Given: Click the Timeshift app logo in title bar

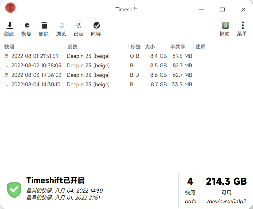Looking at the screenshot, I should (x=10, y=8).
